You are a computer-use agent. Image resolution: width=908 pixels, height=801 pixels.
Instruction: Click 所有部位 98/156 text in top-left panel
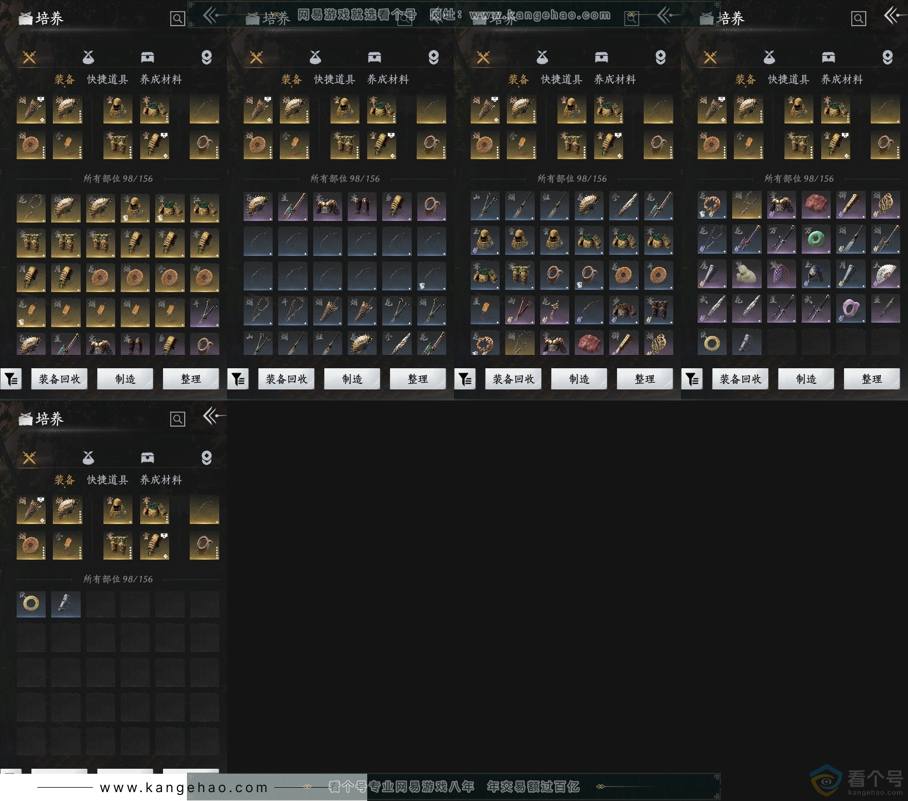[118, 179]
